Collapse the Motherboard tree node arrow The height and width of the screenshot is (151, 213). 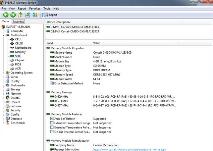click(4, 35)
